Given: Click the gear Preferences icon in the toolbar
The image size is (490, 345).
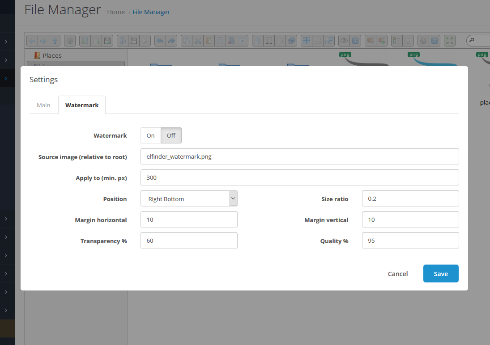Looking at the screenshot, I should (422, 41).
